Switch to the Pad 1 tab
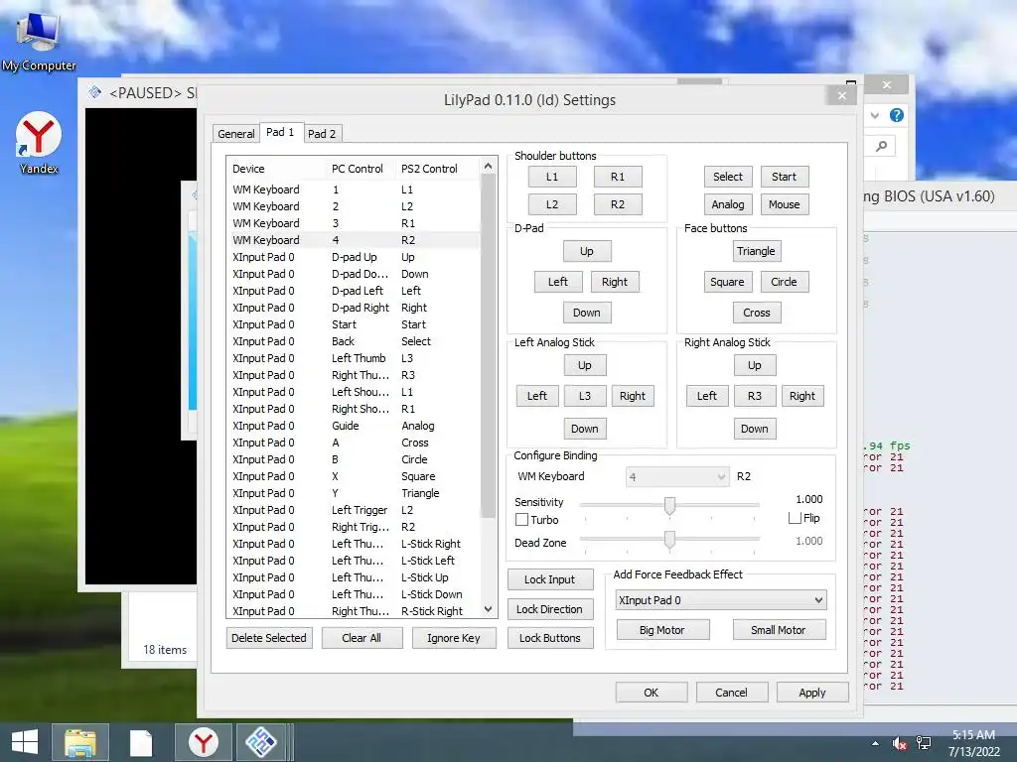This screenshot has height=762, width=1017. (280, 132)
